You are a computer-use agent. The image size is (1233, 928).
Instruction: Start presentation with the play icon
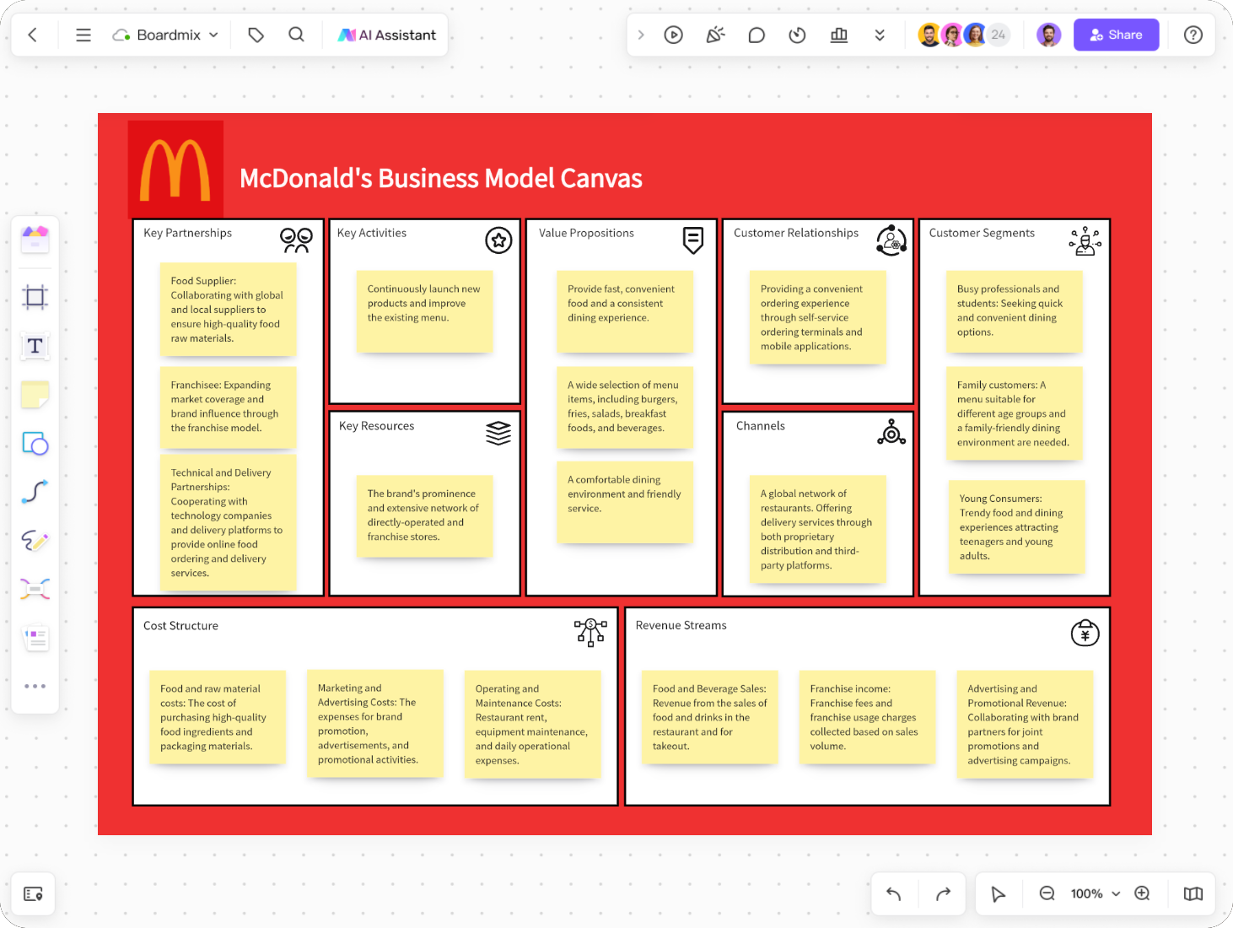point(673,35)
